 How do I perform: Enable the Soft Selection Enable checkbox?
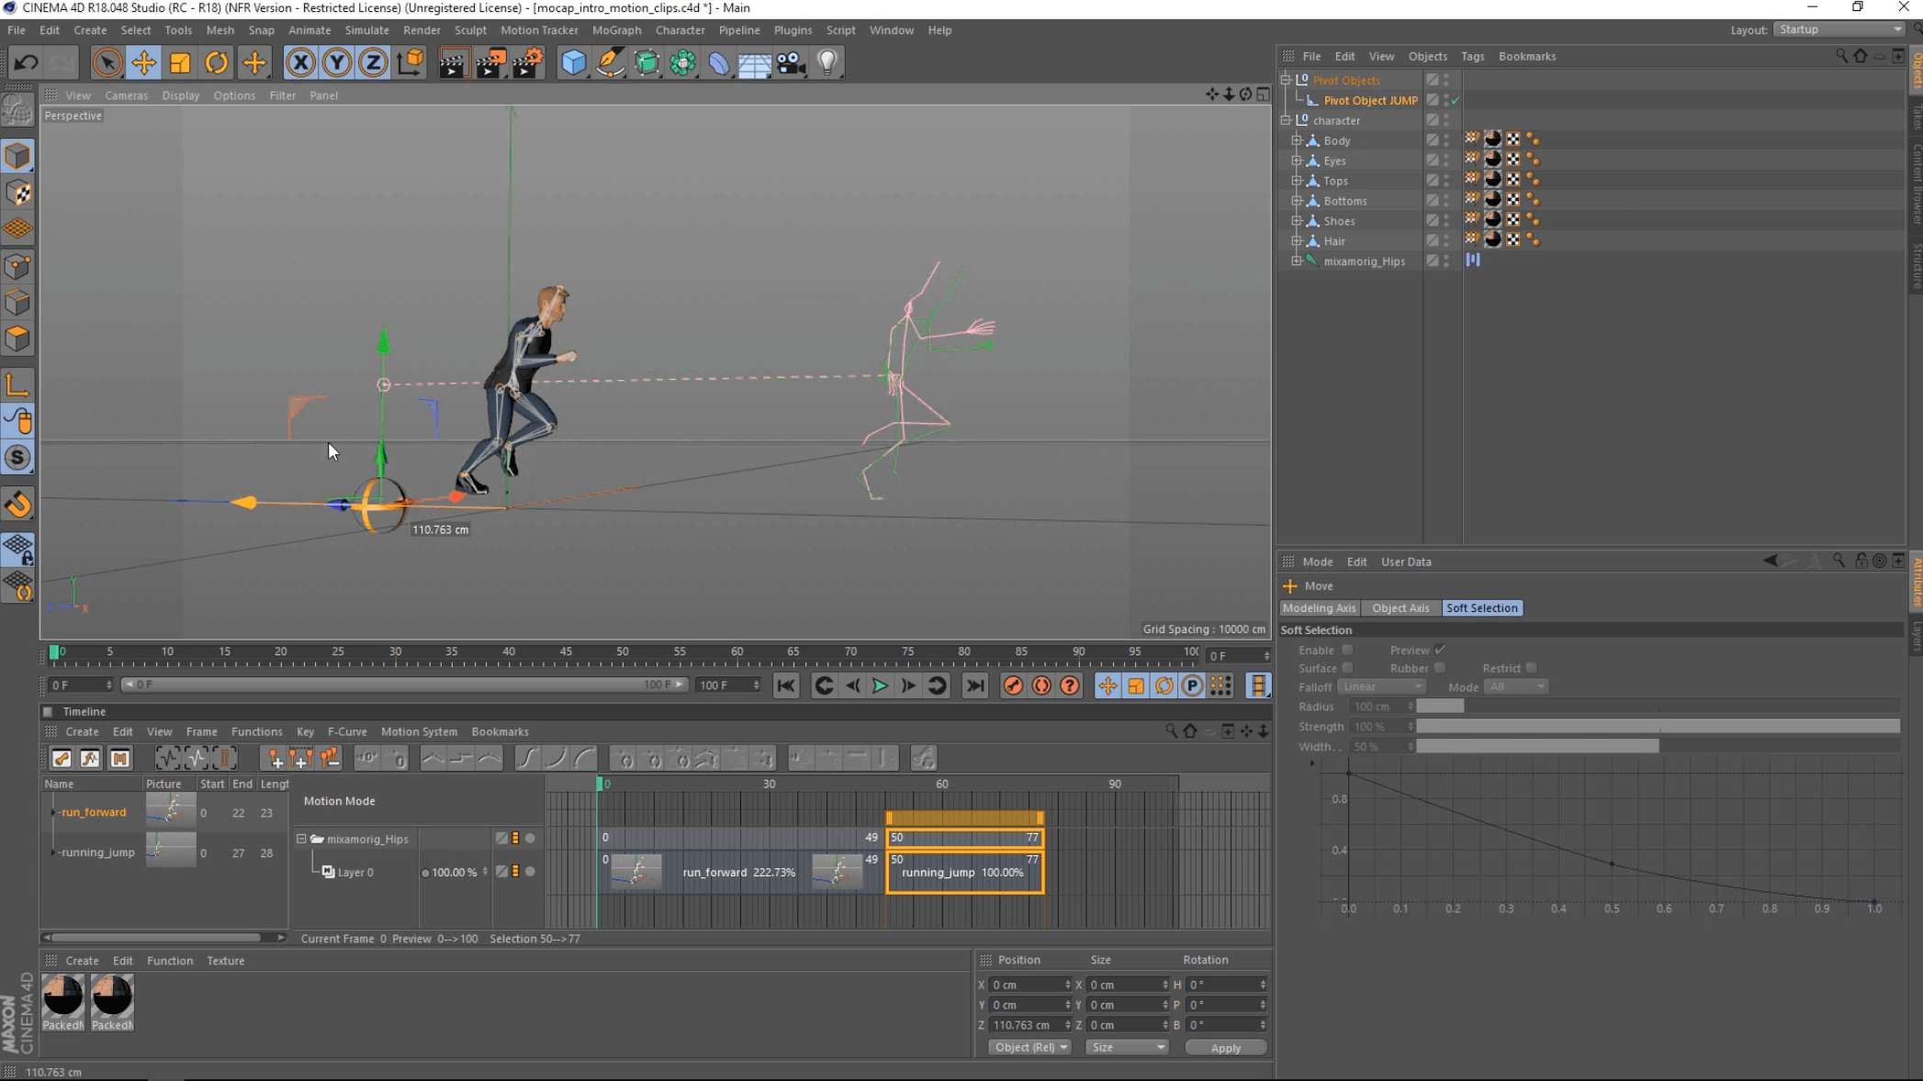click(1347, 650)
